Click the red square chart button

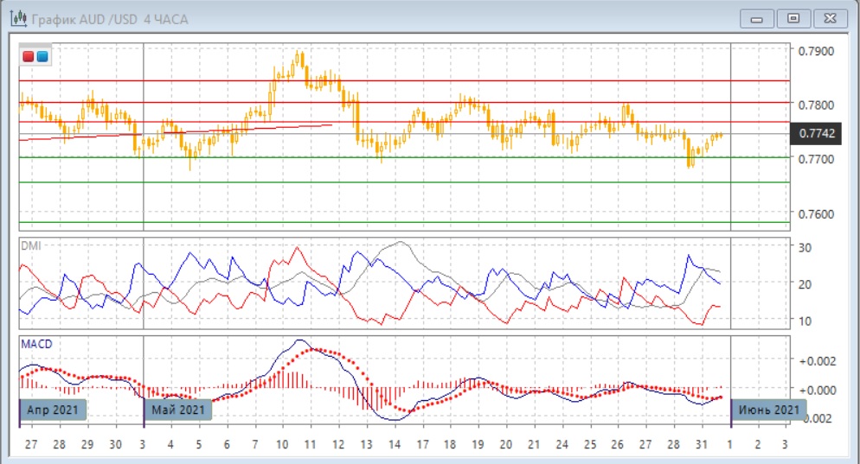coord(29,57)
